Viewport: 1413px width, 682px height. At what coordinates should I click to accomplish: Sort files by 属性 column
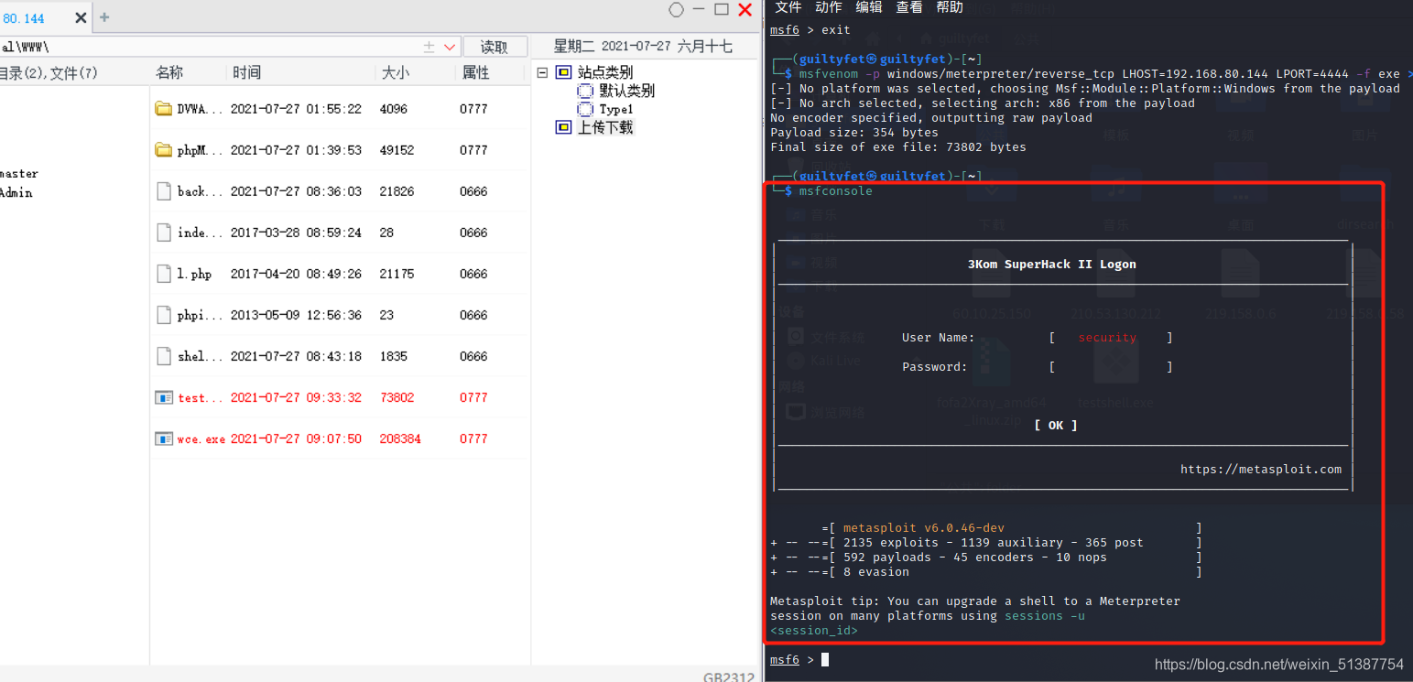tap(475, 72)
